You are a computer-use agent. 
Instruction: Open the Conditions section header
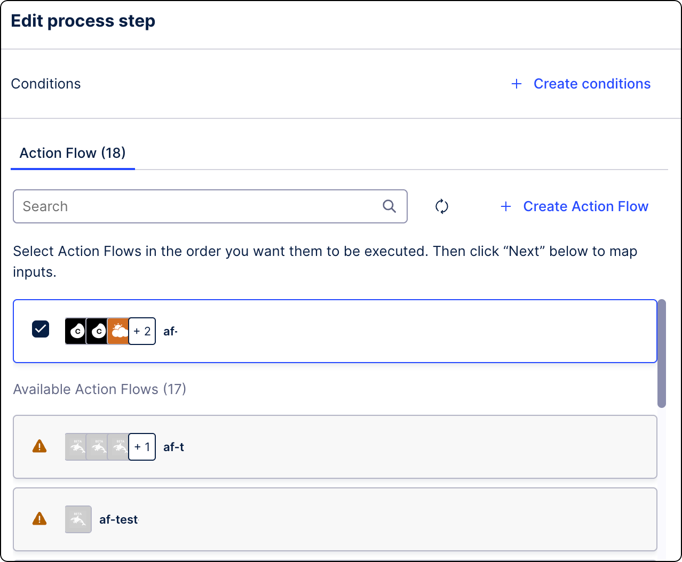click(x=46, y=84)
